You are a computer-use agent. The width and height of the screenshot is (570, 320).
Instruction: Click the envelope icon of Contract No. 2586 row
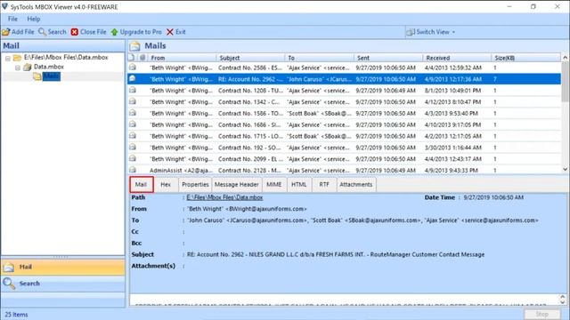(133, 68)
